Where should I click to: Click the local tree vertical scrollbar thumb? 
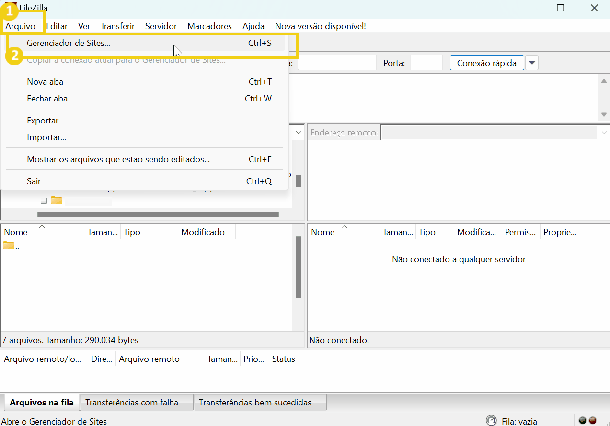pos(298,181)
